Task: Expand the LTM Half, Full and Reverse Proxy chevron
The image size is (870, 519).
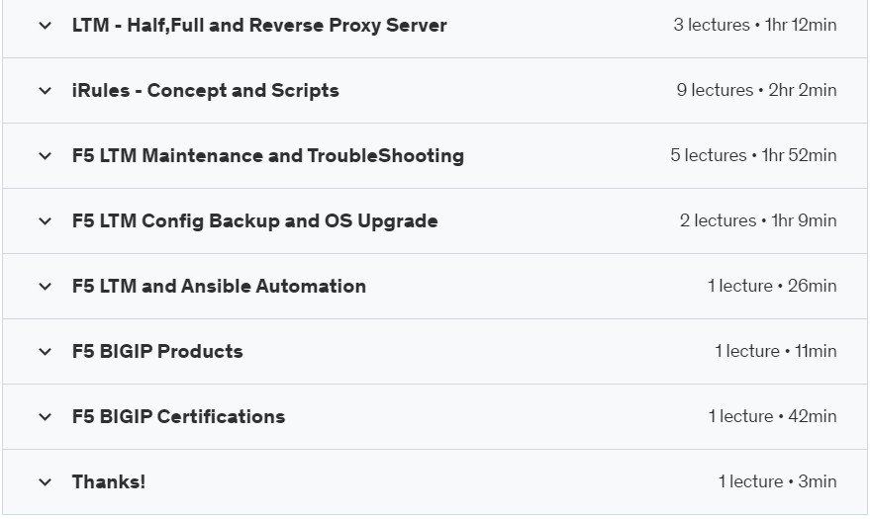Action: pyautogui.click(x=45, y=26)
